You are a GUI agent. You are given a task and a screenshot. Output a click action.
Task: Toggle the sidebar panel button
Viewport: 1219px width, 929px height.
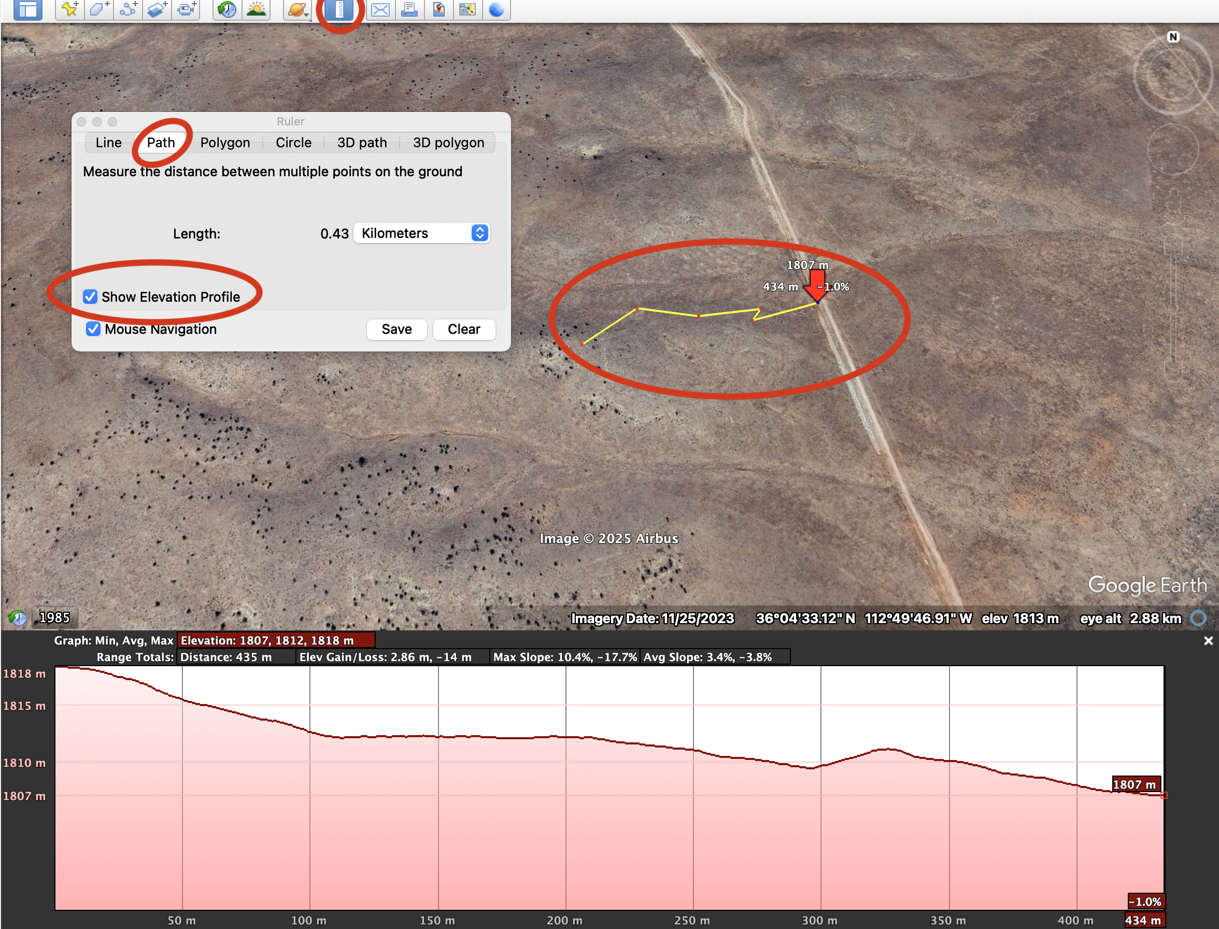coord(27,9)
